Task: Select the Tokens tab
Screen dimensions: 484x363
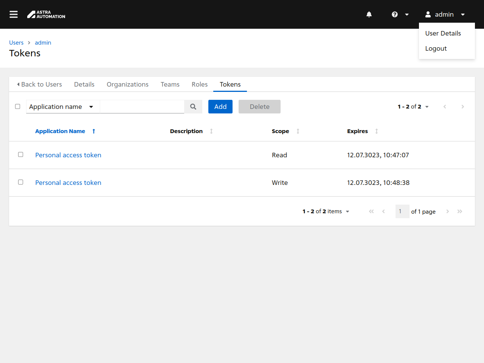Action: tap(230, 84)
